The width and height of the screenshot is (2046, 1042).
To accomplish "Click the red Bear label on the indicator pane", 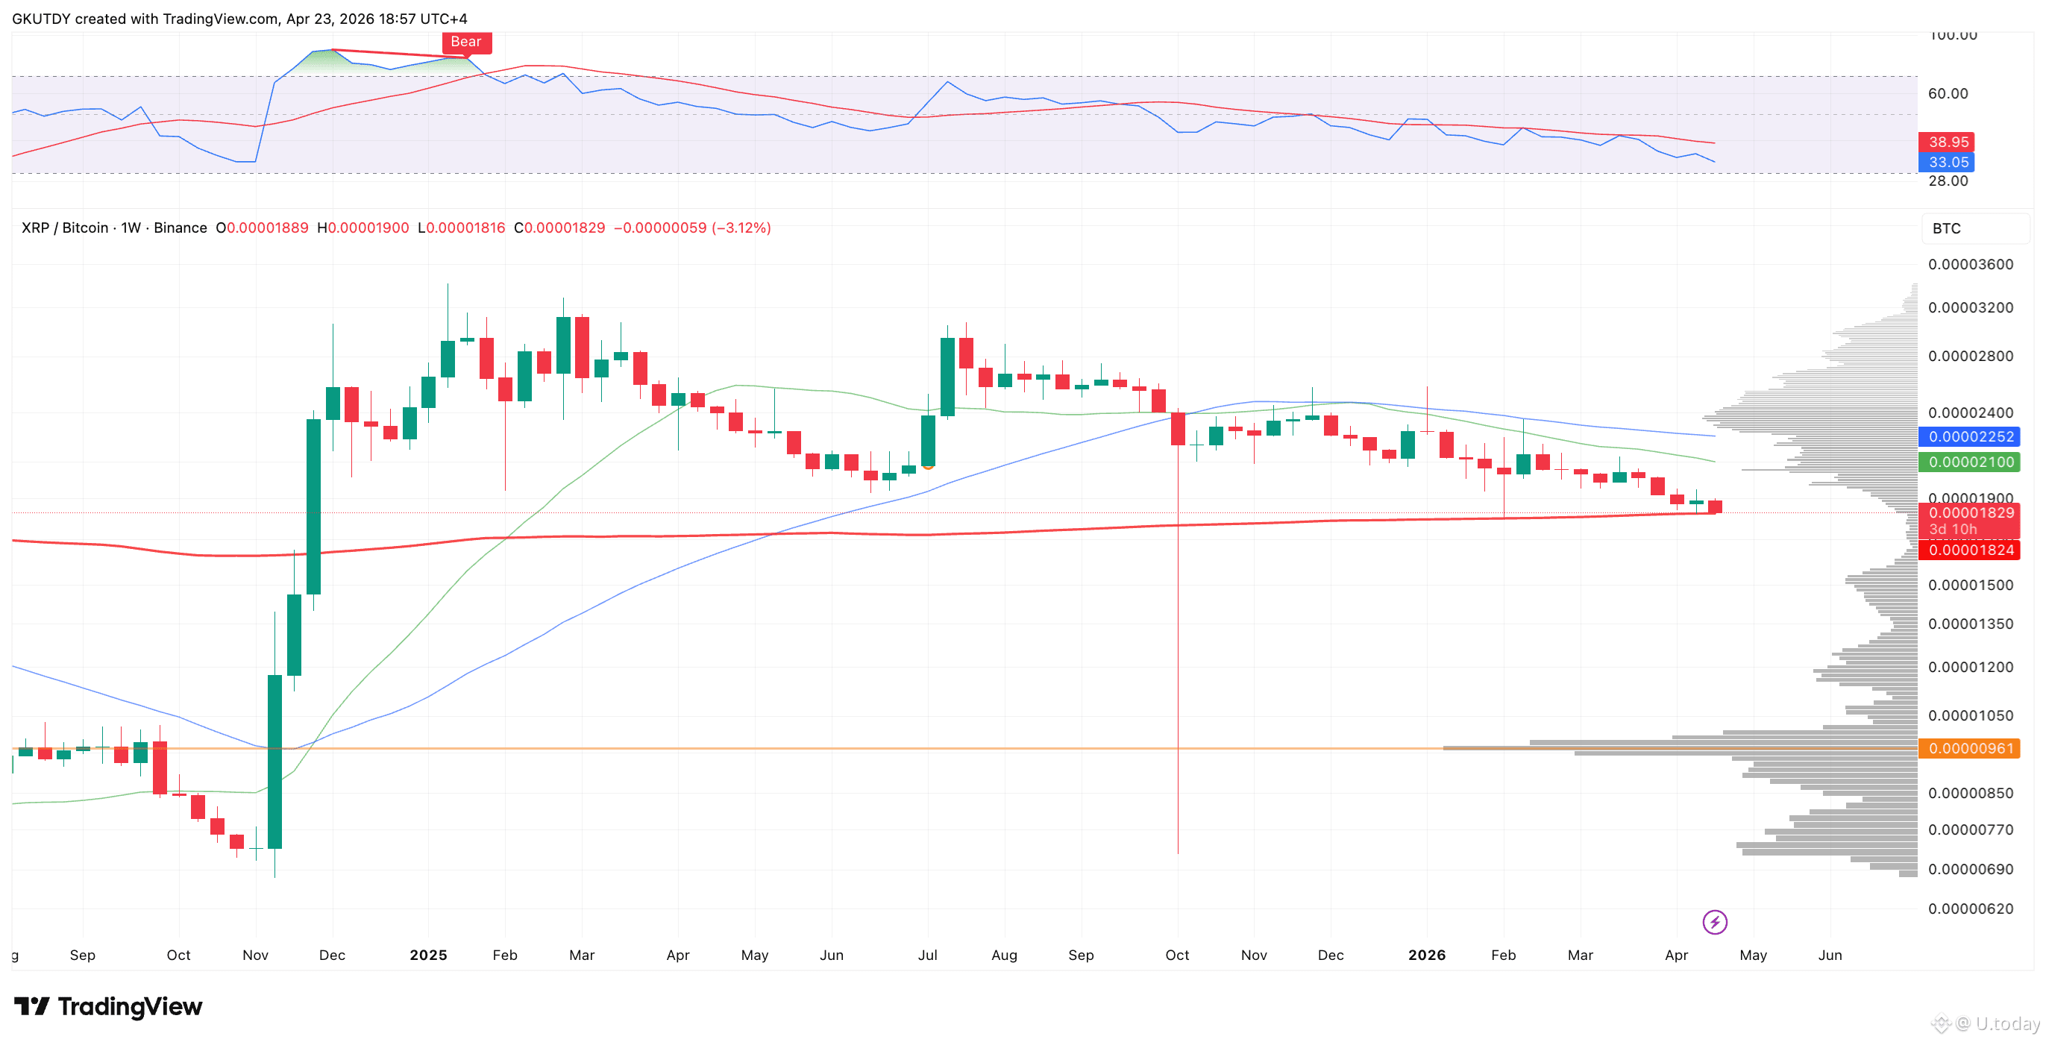I will 466,41.
